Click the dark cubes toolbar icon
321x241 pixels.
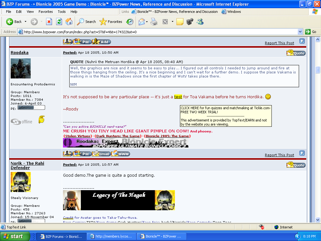pos(190,22)
